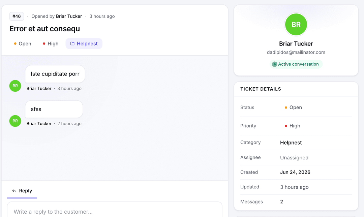The image size is (364, 217).
Task: Open the Reply tab
Action: [22, 191]
